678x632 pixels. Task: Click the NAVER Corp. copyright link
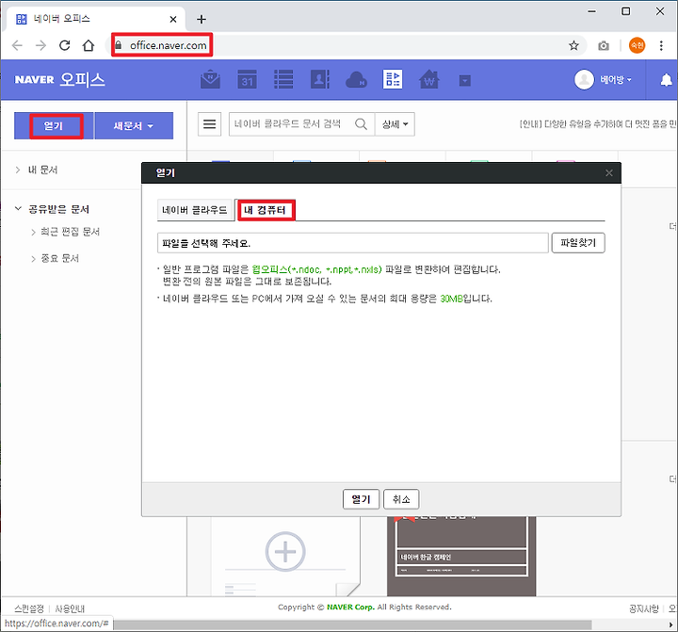click(350, 608)
